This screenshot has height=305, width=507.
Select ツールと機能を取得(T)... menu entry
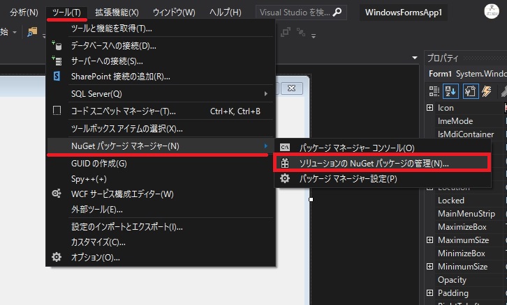point(161,29)
